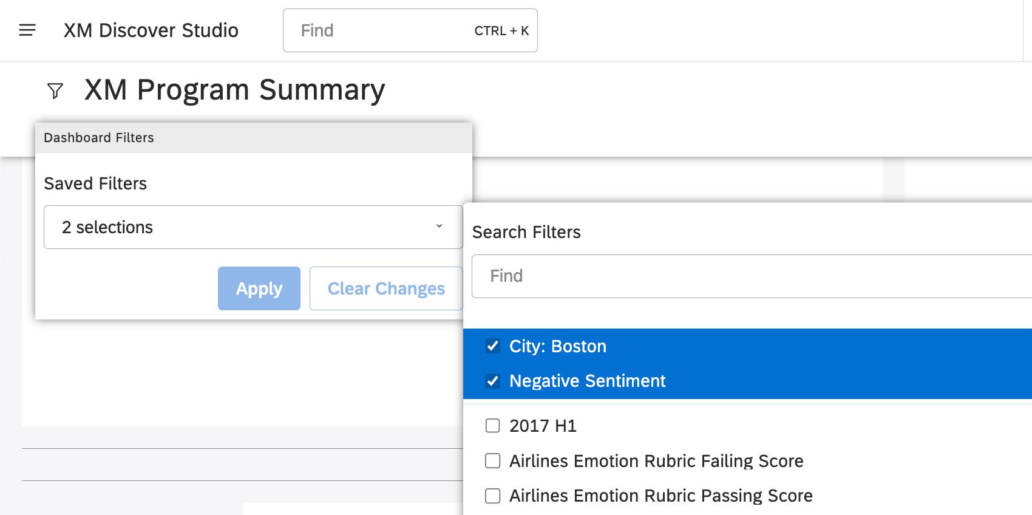The height and width of the screenshot is (515, 1032).
Task: Tick the 2017 H1 checkbox
Action: click(493, 426)
